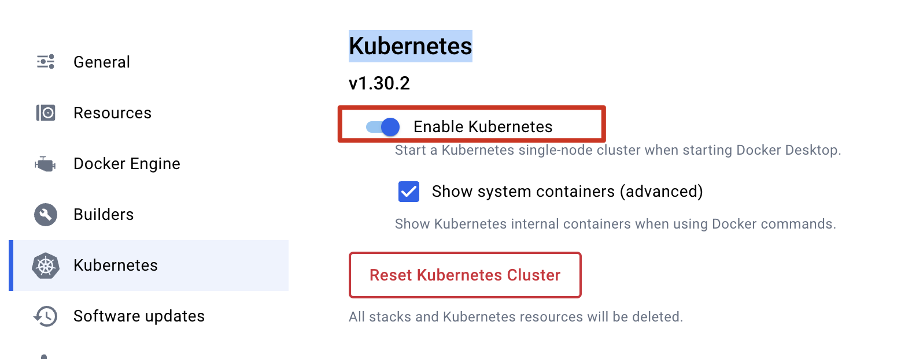Click the v1.30.2 version text
This screenshot has width=901, height=359.
pyautogui.click(x=379, y=84)
